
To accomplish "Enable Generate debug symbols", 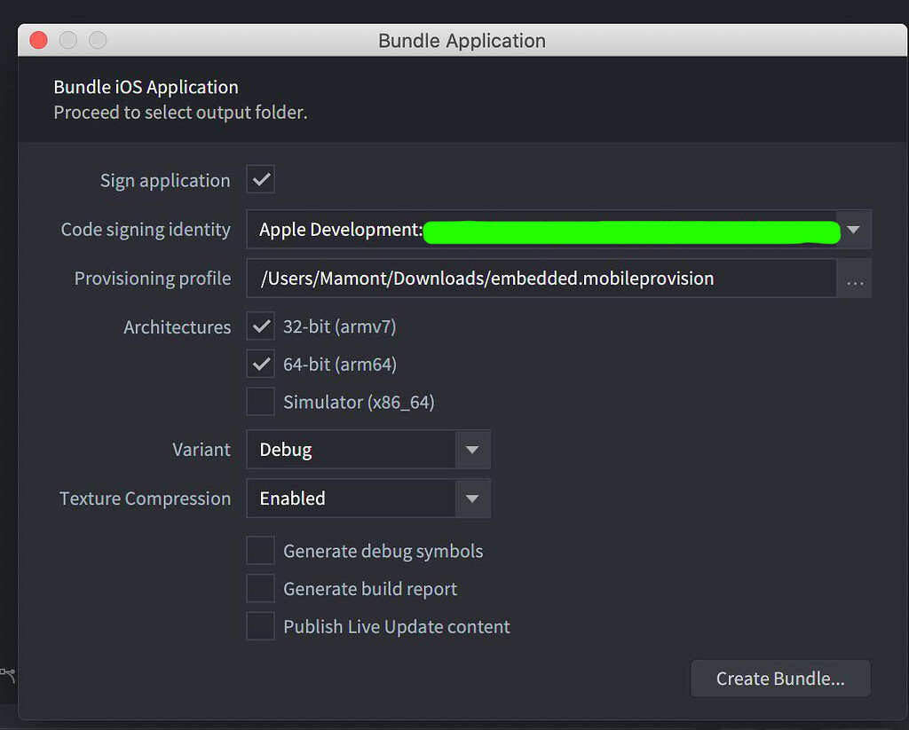I will click(x=260, y=550).
